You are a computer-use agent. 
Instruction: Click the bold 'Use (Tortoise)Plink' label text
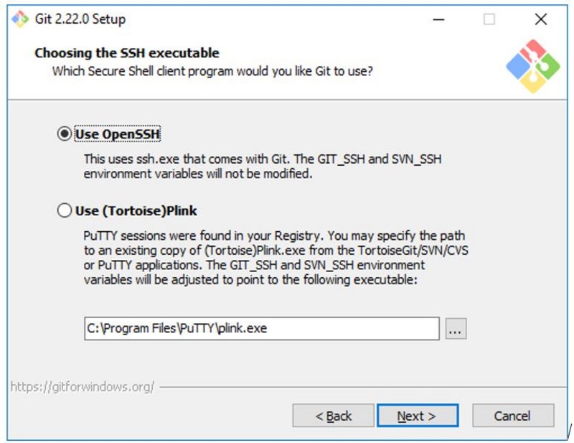136,211
